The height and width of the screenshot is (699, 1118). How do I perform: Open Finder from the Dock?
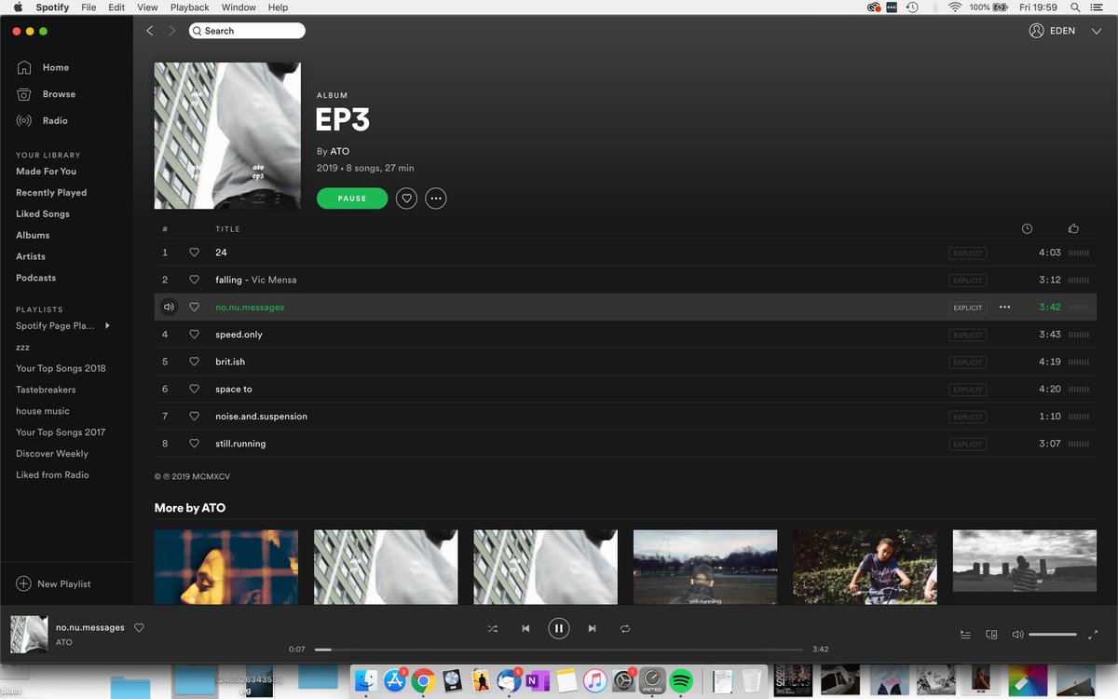pos(366,680)
